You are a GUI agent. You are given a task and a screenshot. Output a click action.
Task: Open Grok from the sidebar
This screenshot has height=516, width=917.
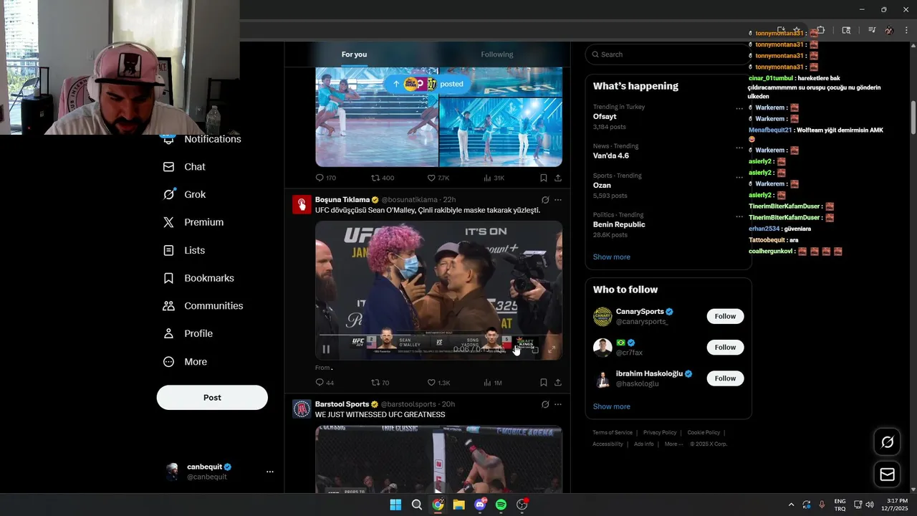point(185,195)
